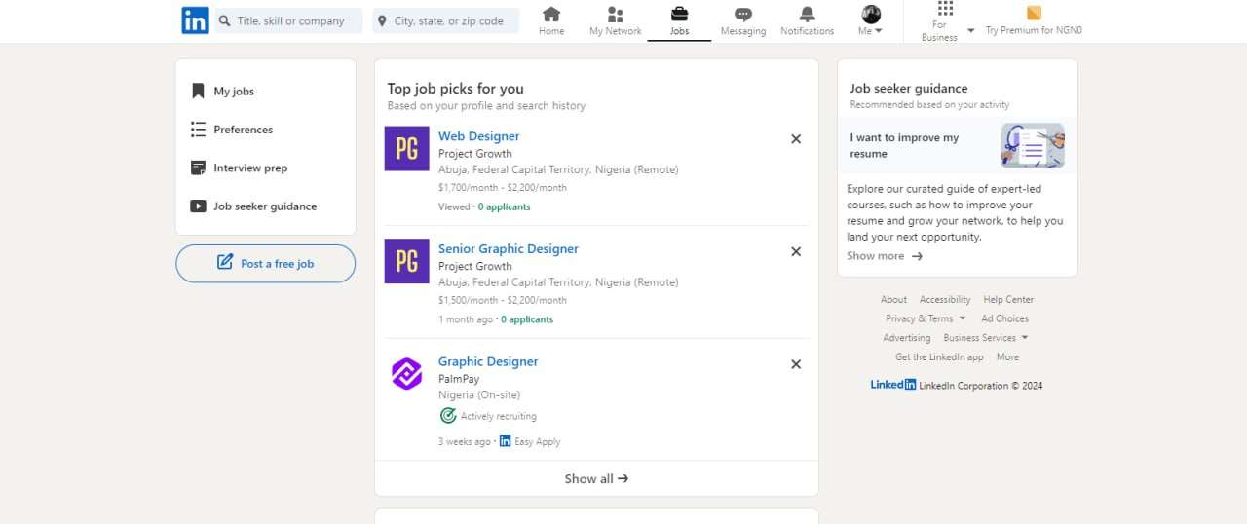Open the Help Center link
This screenshot has height=524, width=1247.
click(1008, 299)
